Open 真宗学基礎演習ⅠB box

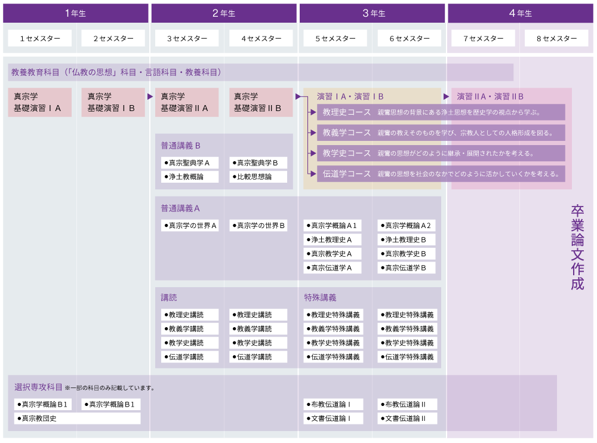pyautogui.click(x=113, y=103)
